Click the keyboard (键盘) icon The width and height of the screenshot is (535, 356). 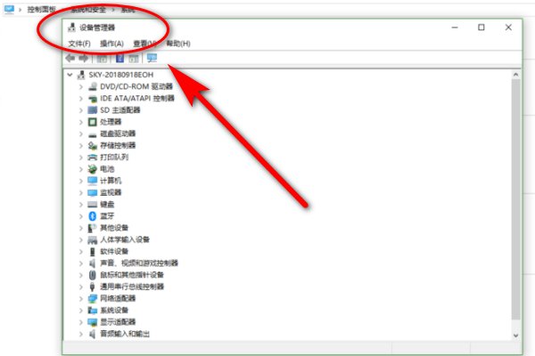pyautogui.click(x=93, y=205)
